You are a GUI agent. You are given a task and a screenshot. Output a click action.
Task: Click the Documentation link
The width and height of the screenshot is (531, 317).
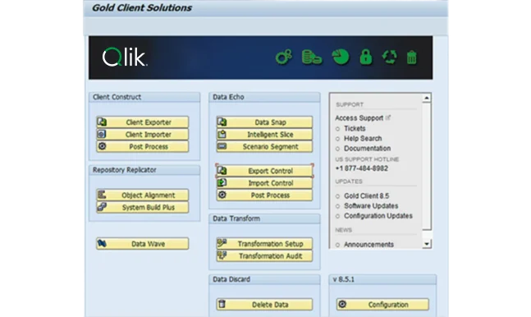[367, 149]
